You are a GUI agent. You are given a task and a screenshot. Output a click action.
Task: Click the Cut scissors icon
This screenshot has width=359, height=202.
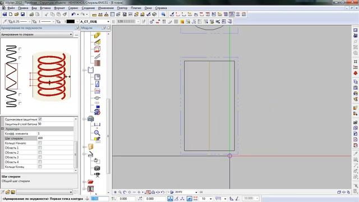[x=46, y=14]
